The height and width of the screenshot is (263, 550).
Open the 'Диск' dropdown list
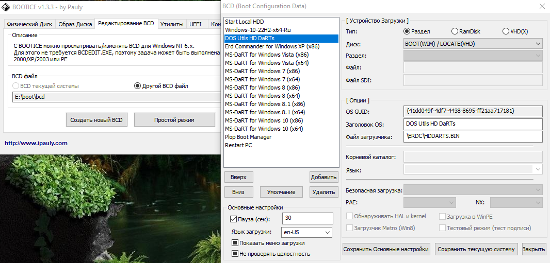(x=538, y=44)
